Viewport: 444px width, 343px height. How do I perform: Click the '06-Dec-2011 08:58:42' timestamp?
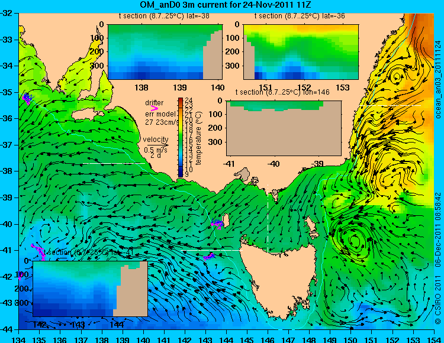click(438, 229)
